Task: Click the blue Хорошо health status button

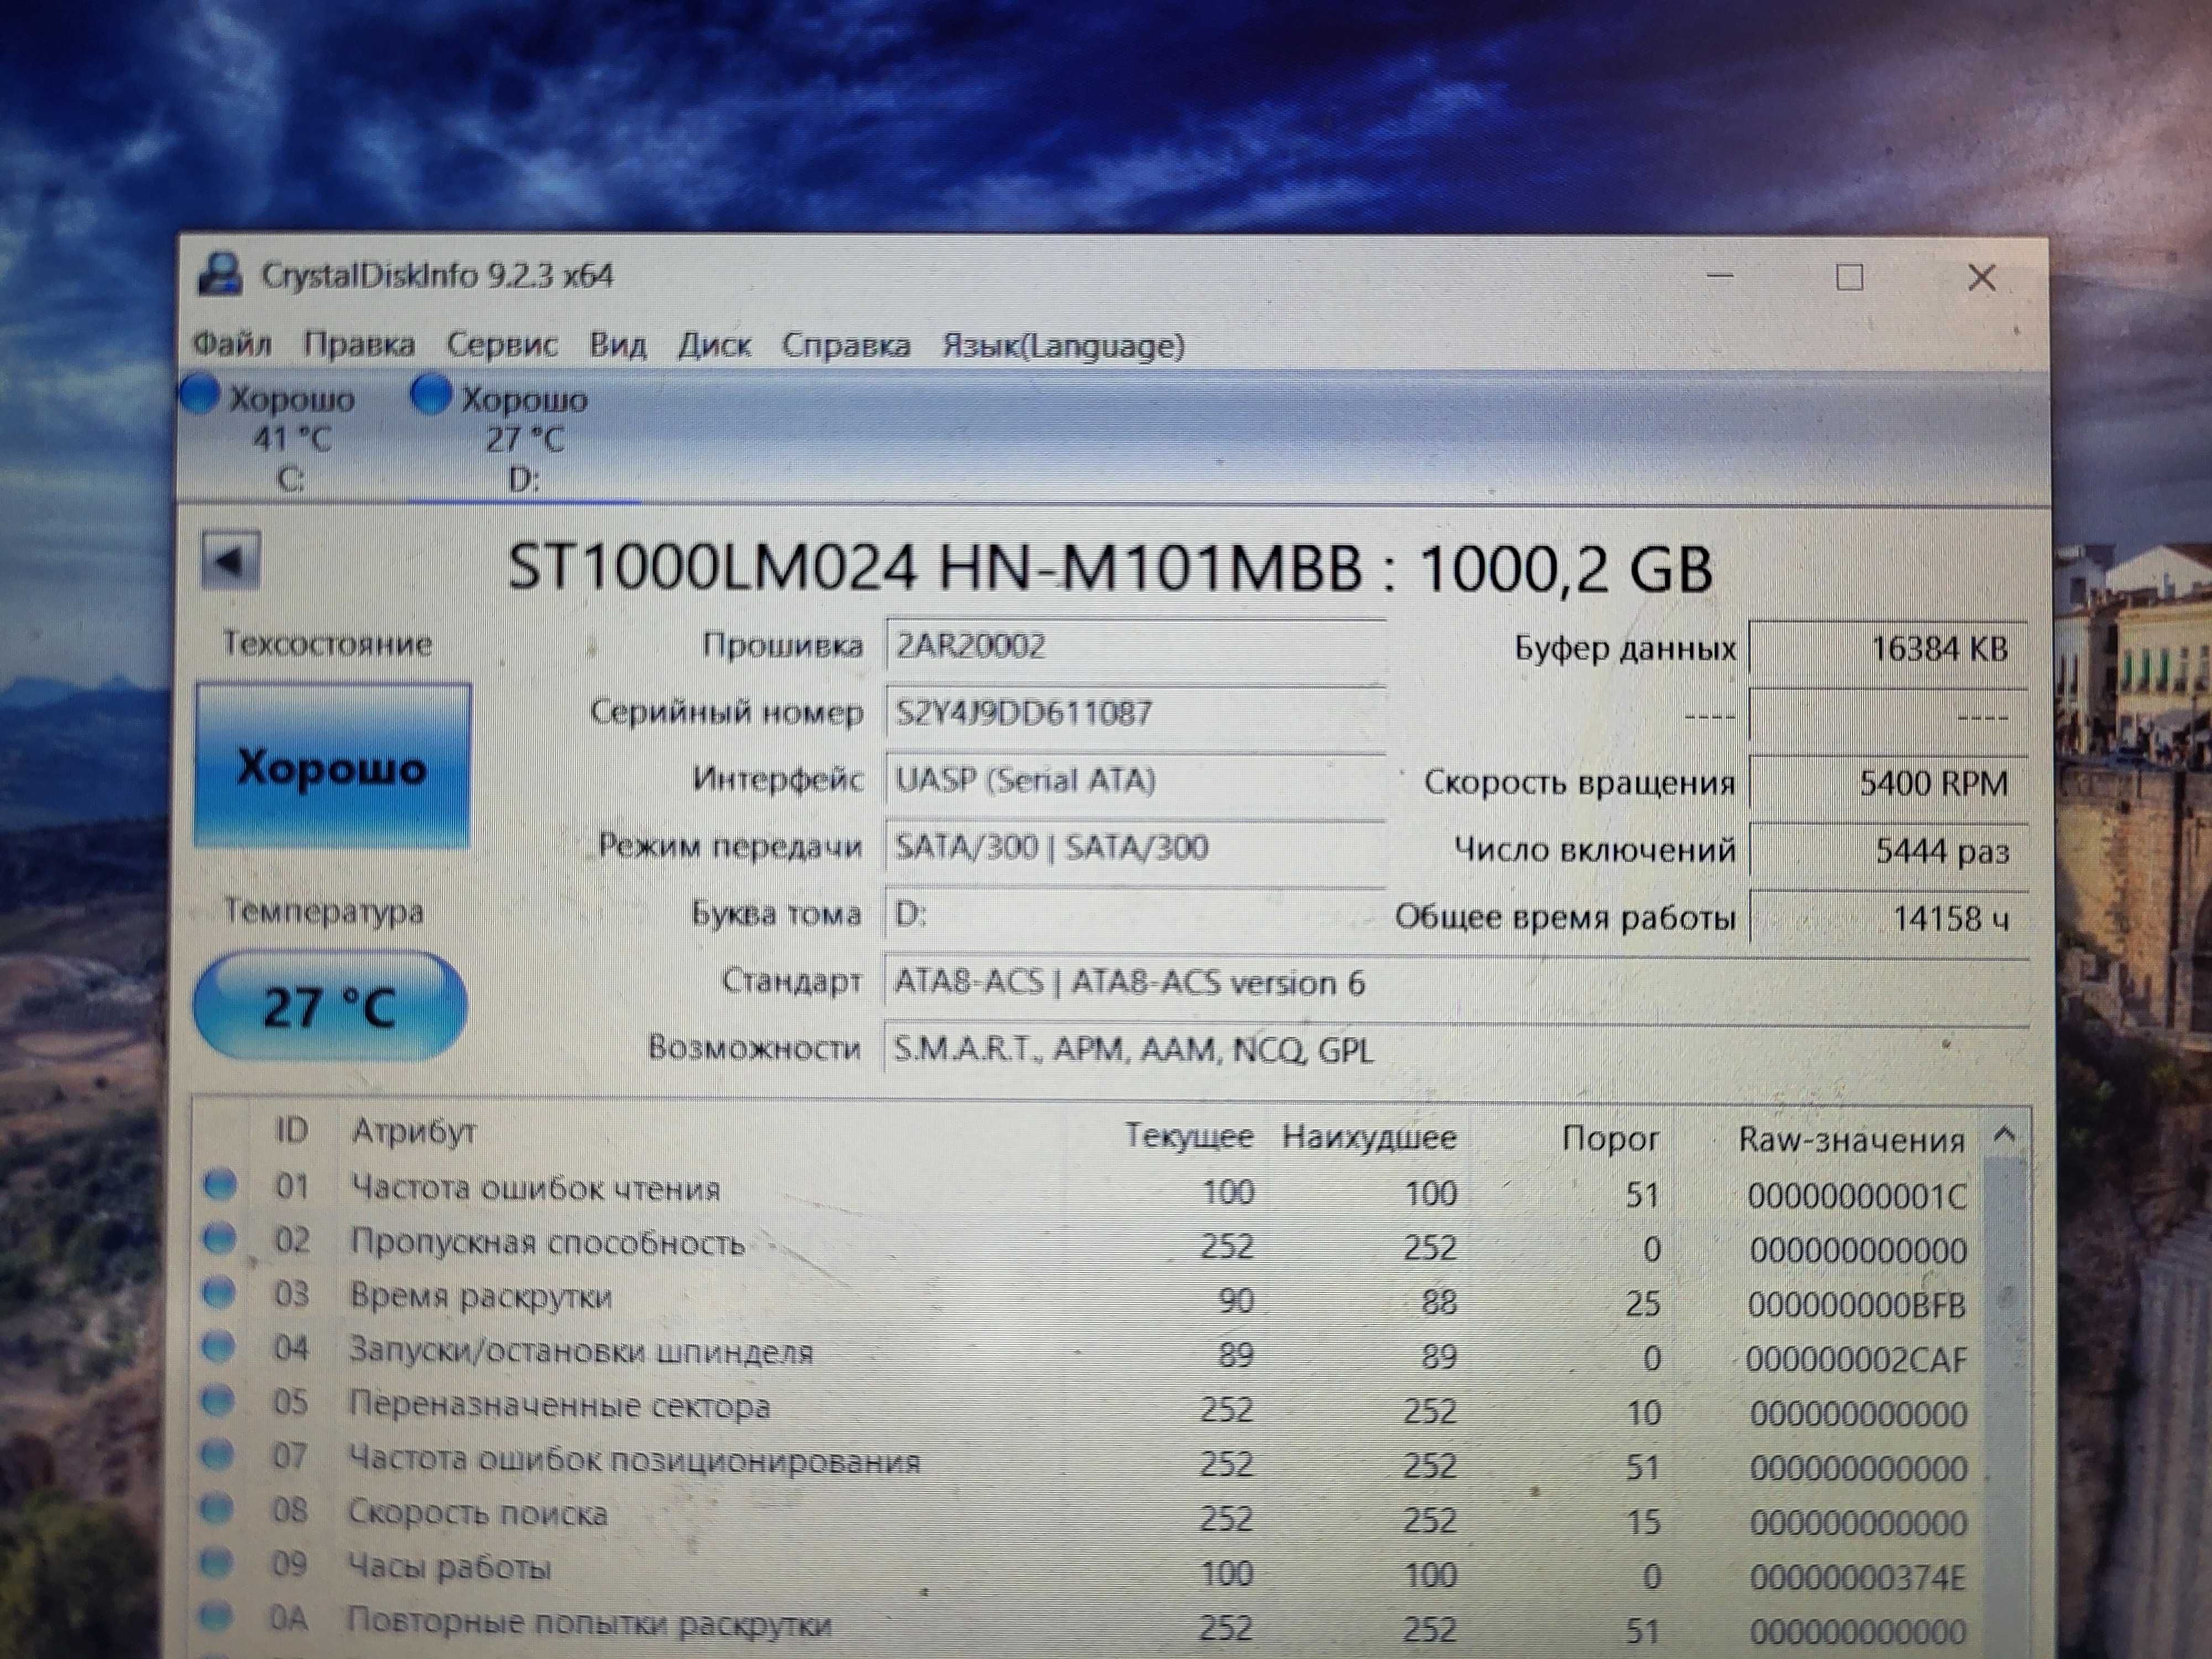Action: tap(332, 766)
